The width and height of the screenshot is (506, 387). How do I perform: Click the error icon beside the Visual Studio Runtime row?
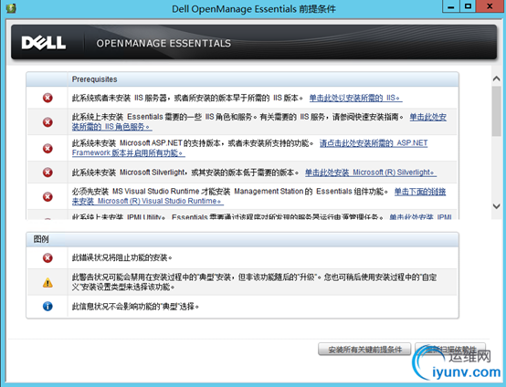pyautogui.click(x=47, y=196)
